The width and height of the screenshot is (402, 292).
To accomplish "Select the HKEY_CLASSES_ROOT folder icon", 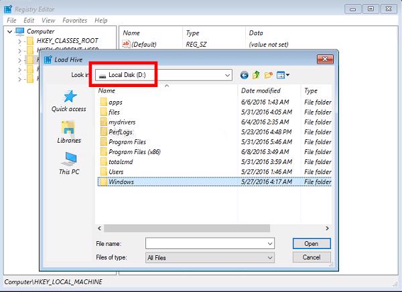I will click(x=30, y=41).
